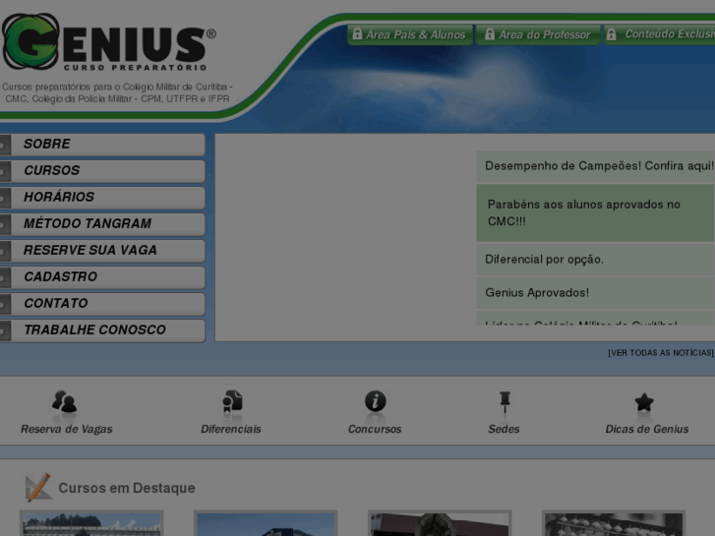Open news 'Desempenho de Campeões! Confira aqui!'
The width and height of the screenshot is (715, 536).
click(x=596, y=166)
